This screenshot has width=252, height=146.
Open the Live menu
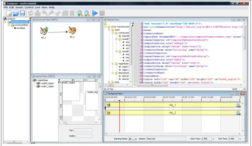[x=37, y=7]
